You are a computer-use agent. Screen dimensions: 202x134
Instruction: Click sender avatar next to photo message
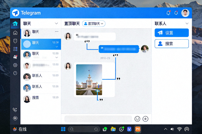[68, 66]
